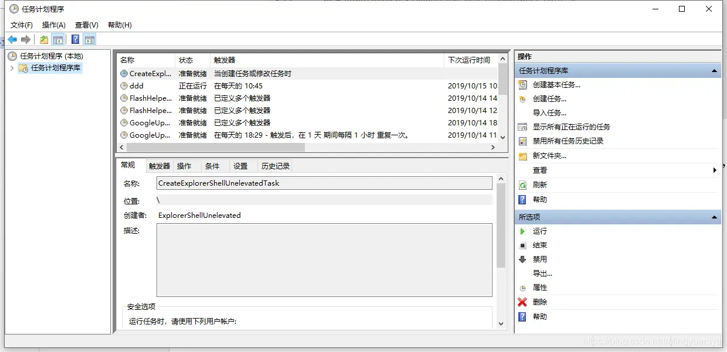Viewport: 727px width, 352px height.
Task: Click the 创建基本任务... action link
Action: point(556,84)
